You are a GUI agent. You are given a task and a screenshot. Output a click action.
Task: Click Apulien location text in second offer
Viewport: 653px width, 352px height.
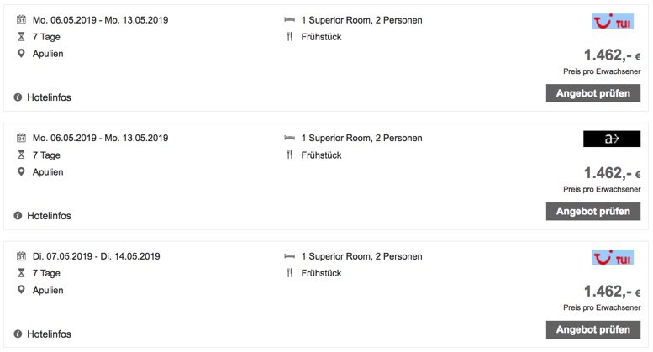(x=48, y=171)
